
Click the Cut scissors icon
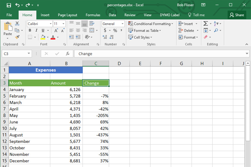(x=17, y=24)
